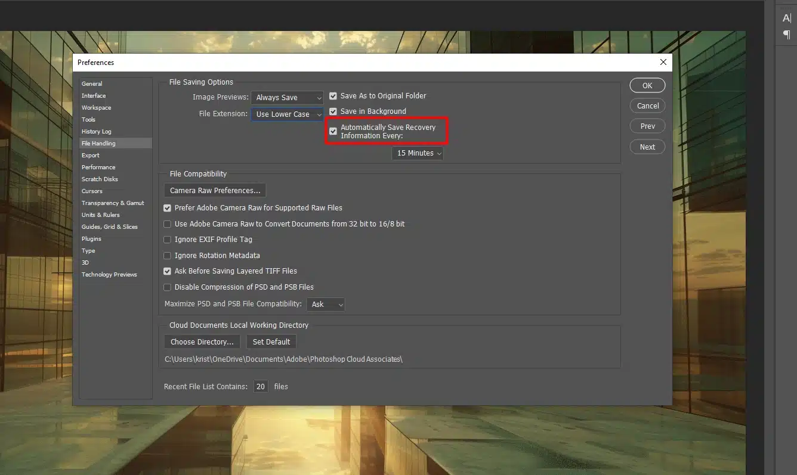
Task: View the Guides, Grid & Slices settings
Action: tap(111, 226)
